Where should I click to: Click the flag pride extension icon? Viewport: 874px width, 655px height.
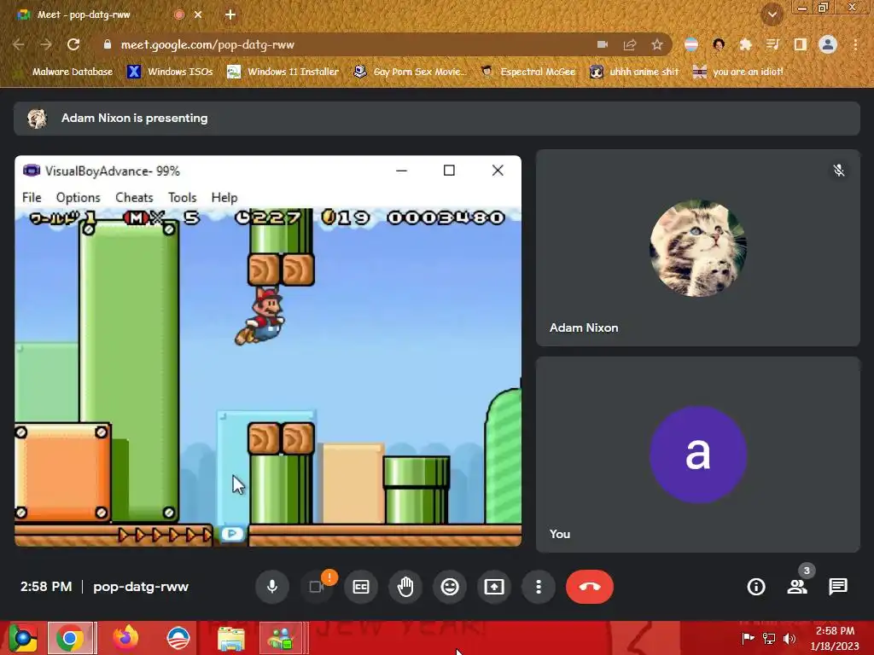coord(691,44)
